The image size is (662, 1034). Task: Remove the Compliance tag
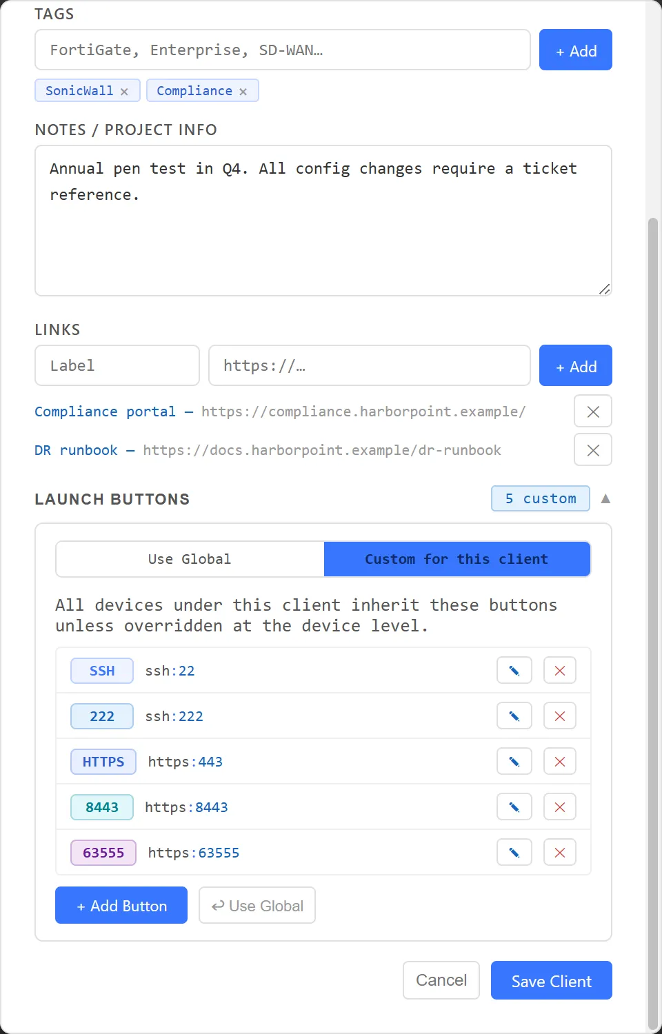coord(243,92)
